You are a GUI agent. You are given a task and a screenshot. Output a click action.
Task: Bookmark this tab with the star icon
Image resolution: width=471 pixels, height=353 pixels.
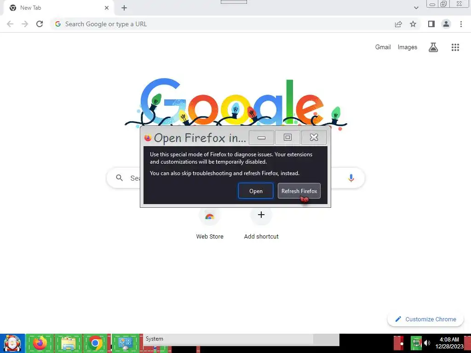[x=414, y=24]
